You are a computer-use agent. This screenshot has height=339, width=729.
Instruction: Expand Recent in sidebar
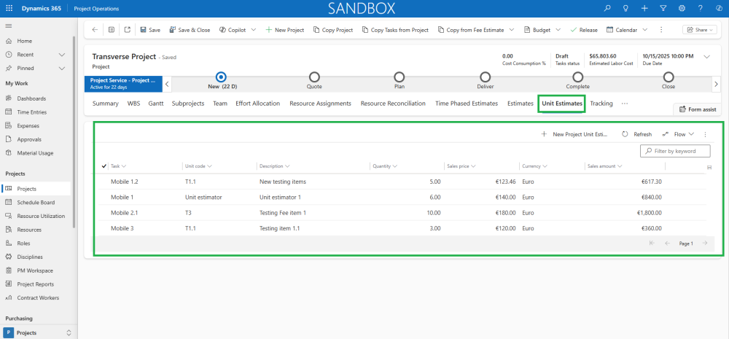[x=62, y=55]
